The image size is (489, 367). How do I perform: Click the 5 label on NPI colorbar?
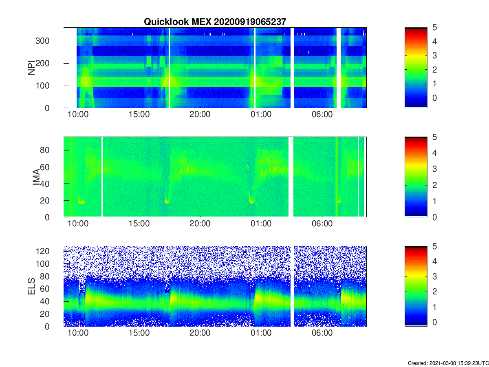pyautogui.click(x=435, y=27)
